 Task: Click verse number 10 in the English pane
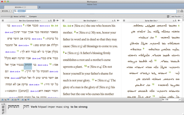[86, 66]
